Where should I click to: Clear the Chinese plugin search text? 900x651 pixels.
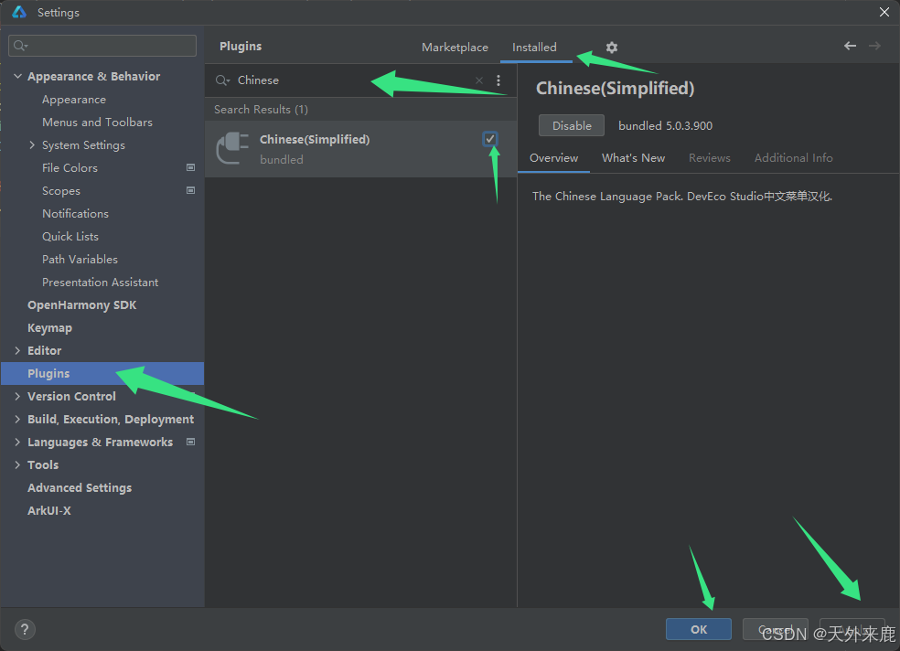pos(479,80)
